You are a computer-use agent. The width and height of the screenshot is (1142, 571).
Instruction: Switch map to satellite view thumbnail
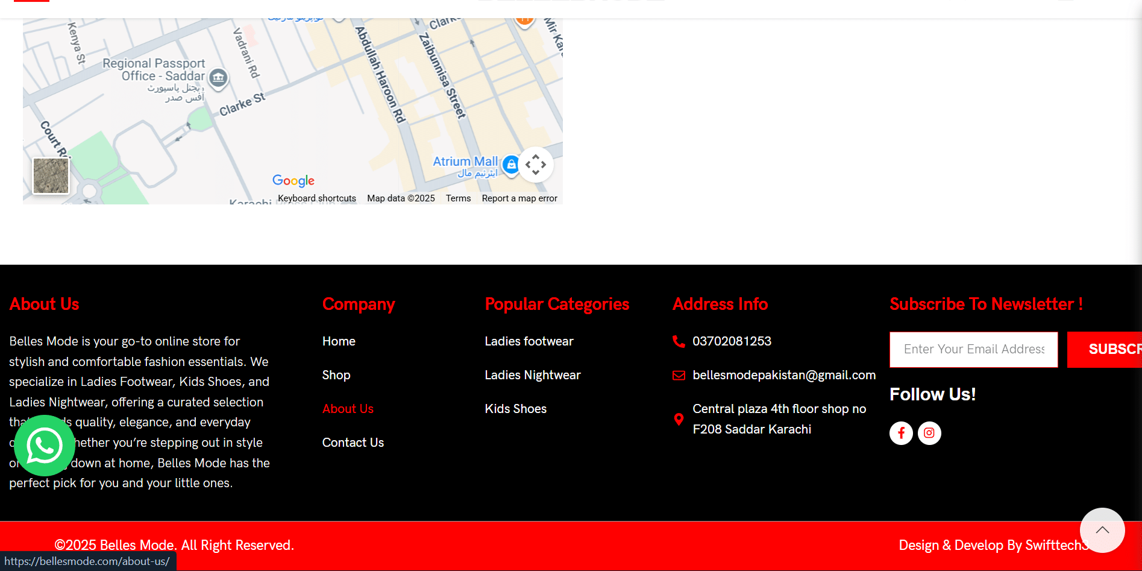(x=51, y=175)
